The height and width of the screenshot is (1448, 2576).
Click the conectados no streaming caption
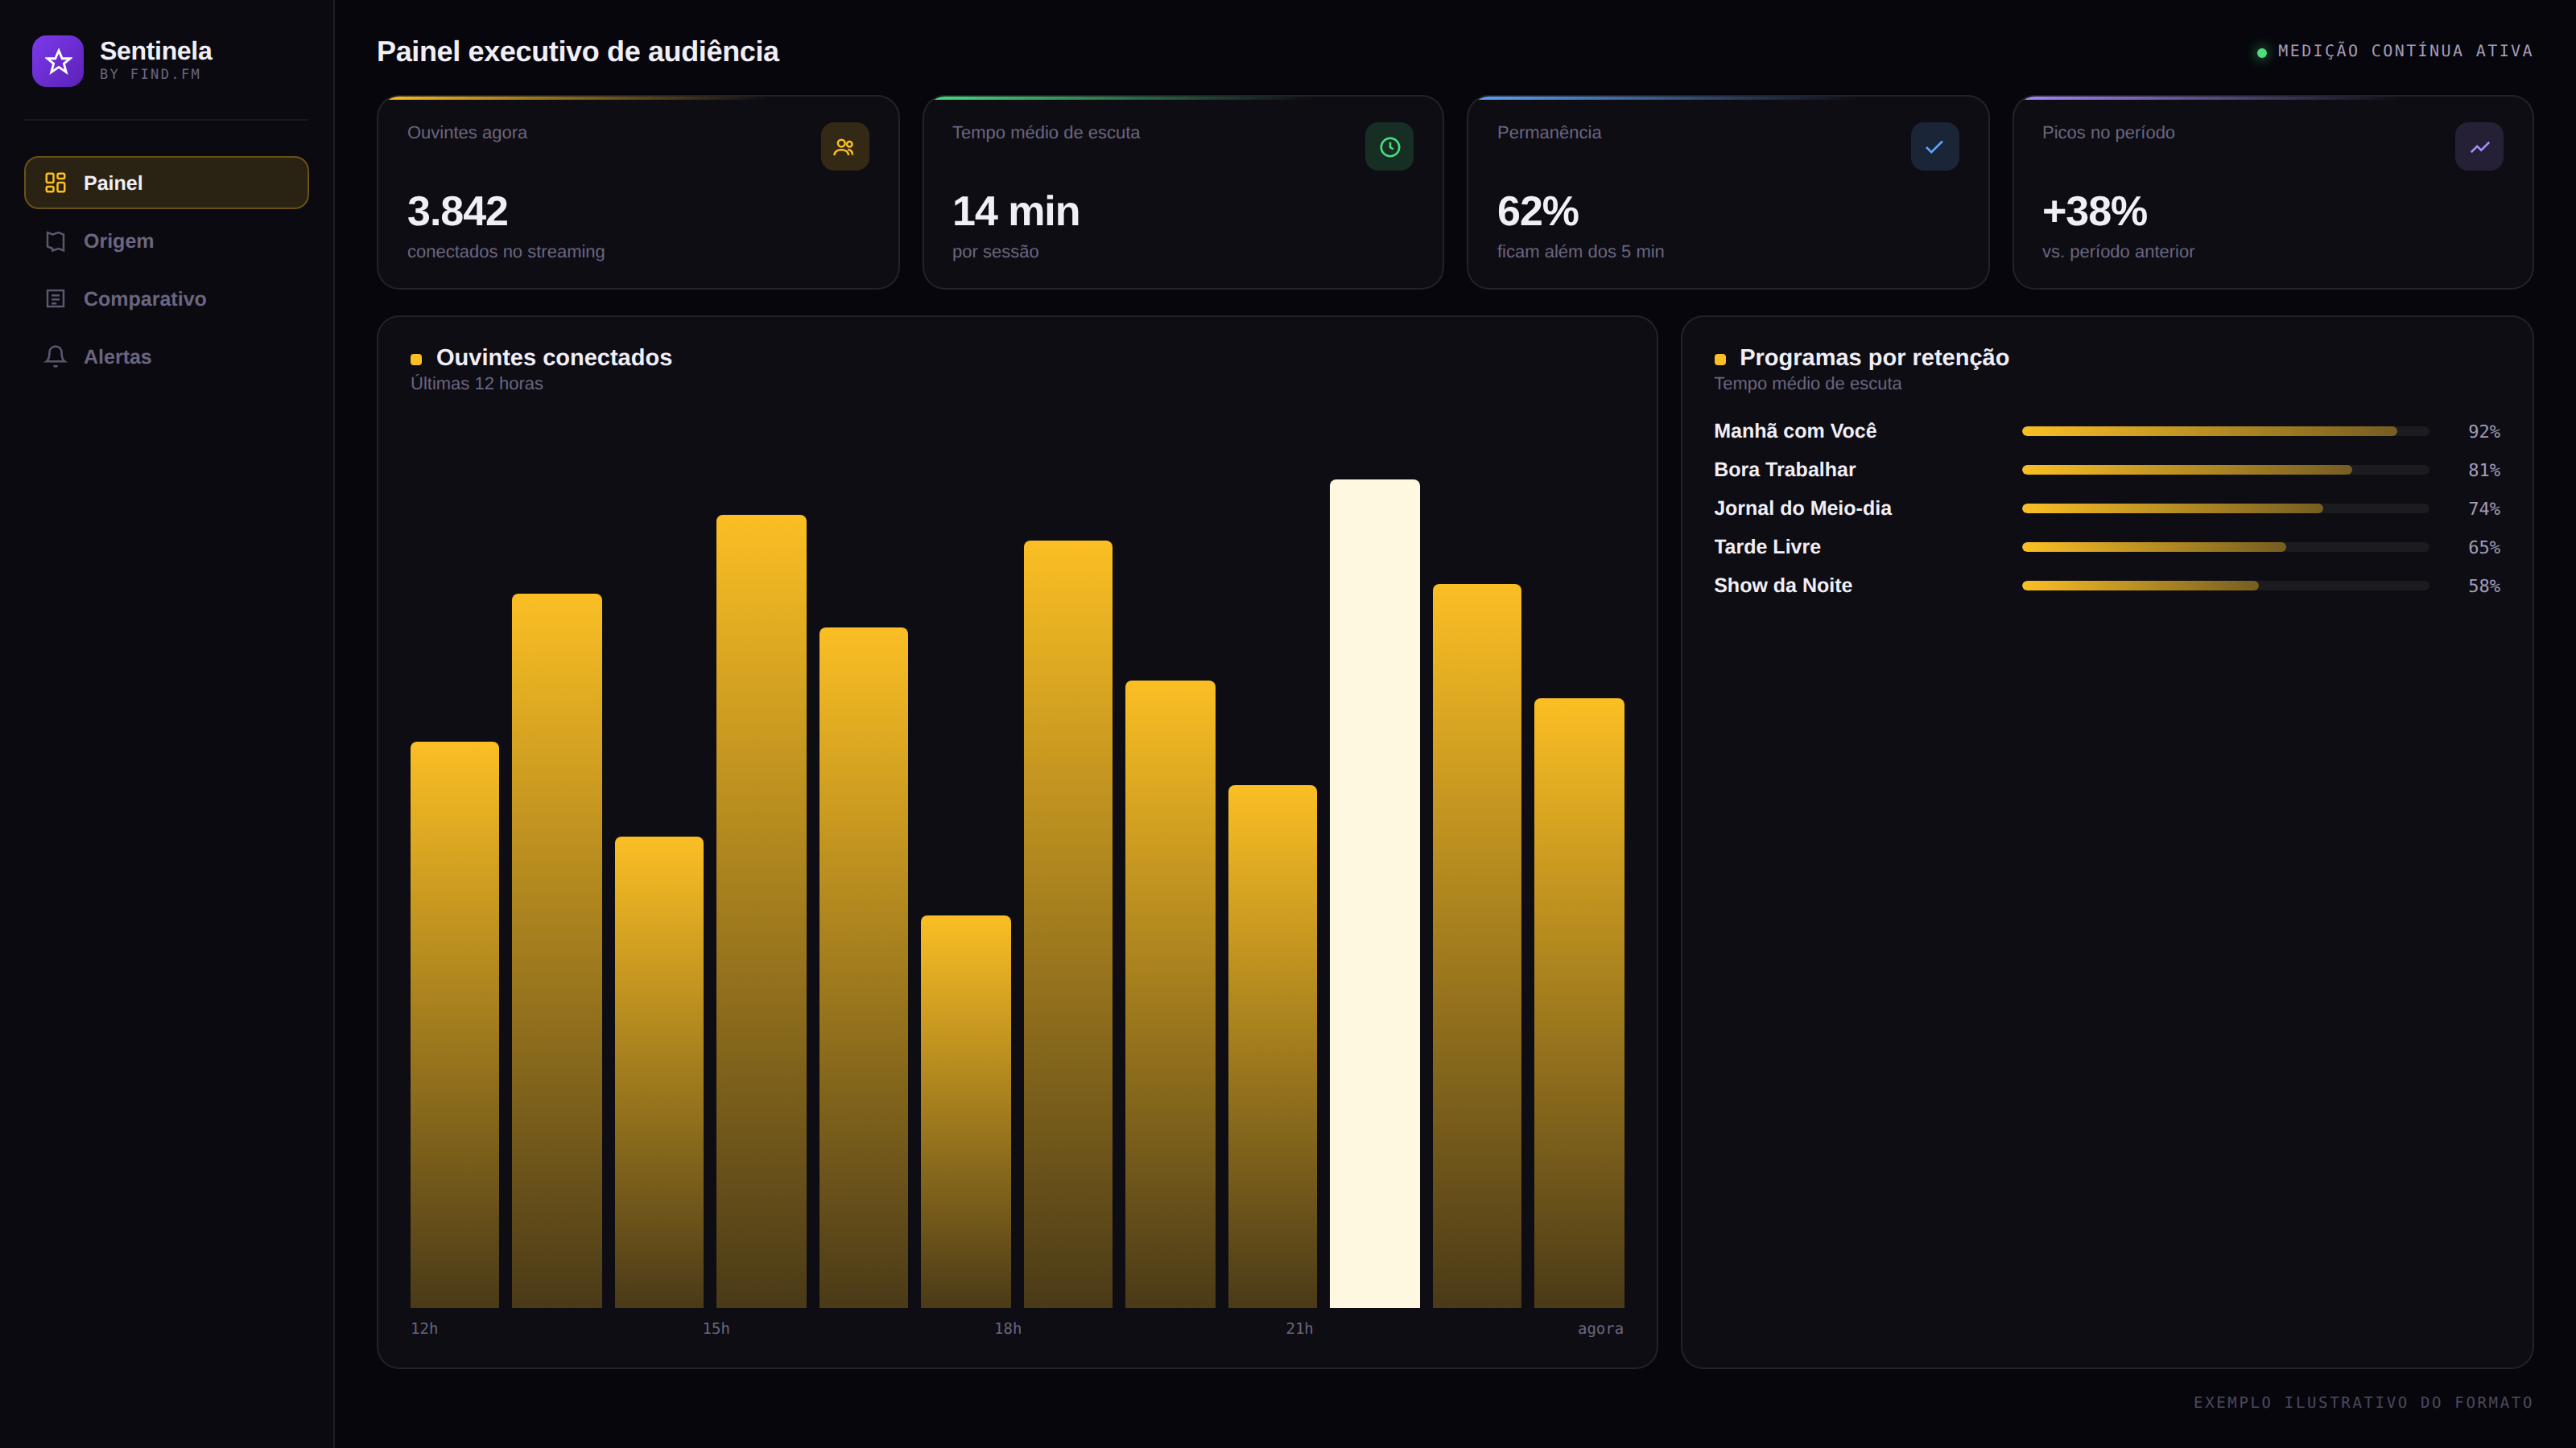pos(506,252)
